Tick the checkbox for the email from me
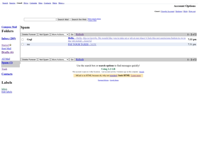198x148 pixels. (22, 44)
